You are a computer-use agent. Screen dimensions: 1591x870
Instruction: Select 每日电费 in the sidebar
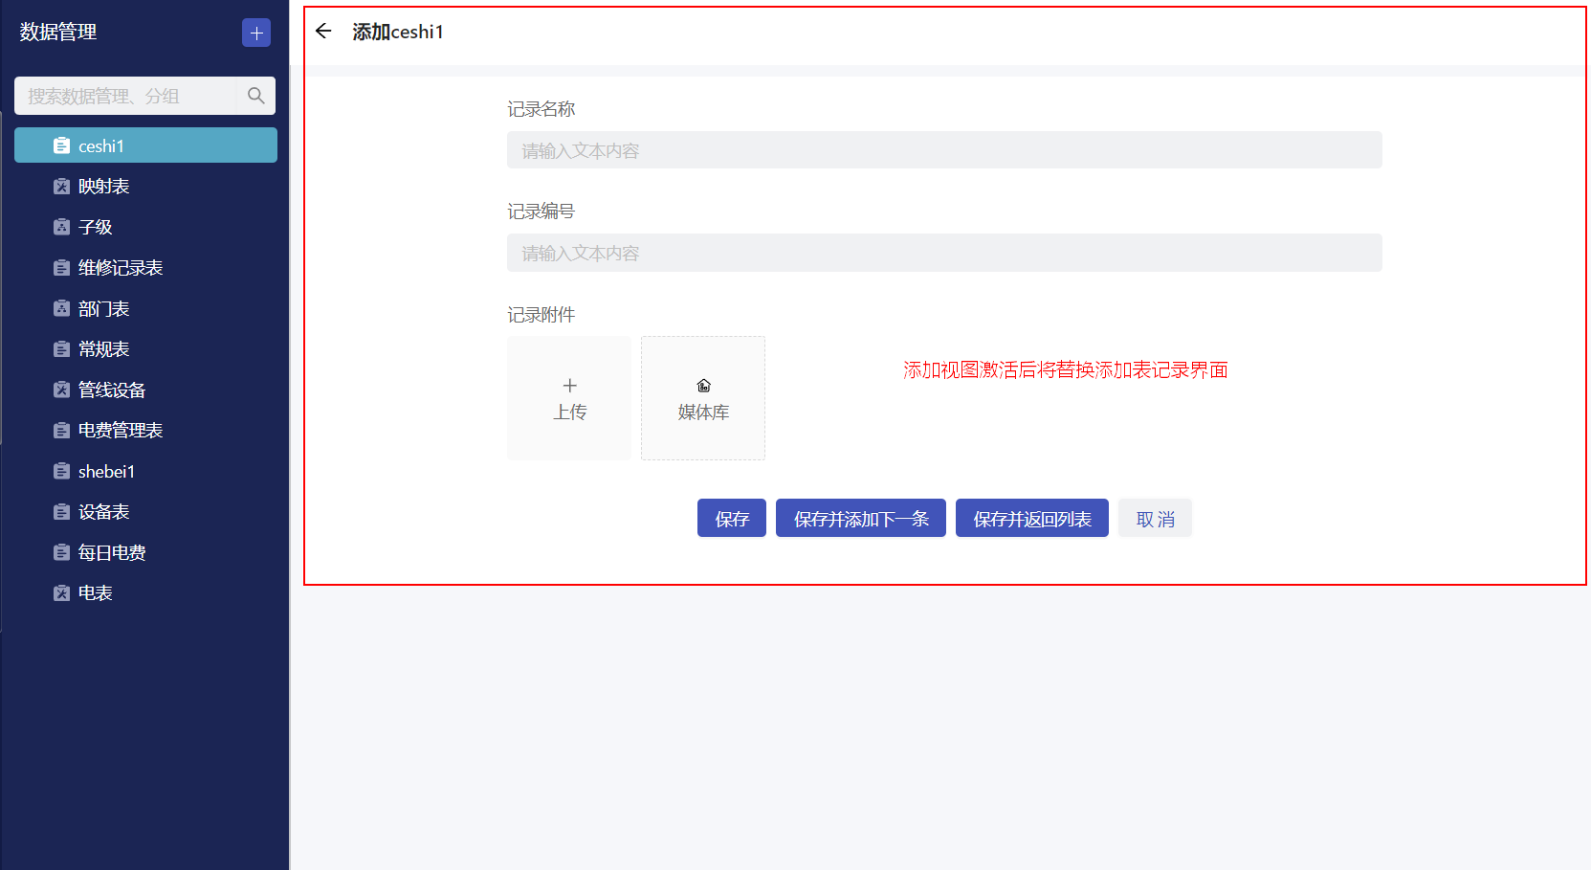pos(145,552)
